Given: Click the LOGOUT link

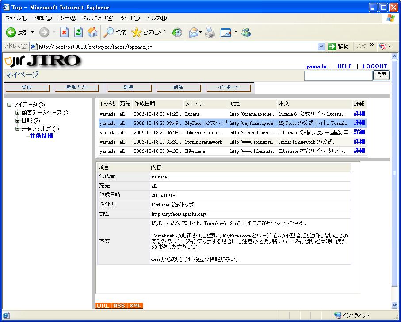Looking at the screenshot, I should (375, 66).
